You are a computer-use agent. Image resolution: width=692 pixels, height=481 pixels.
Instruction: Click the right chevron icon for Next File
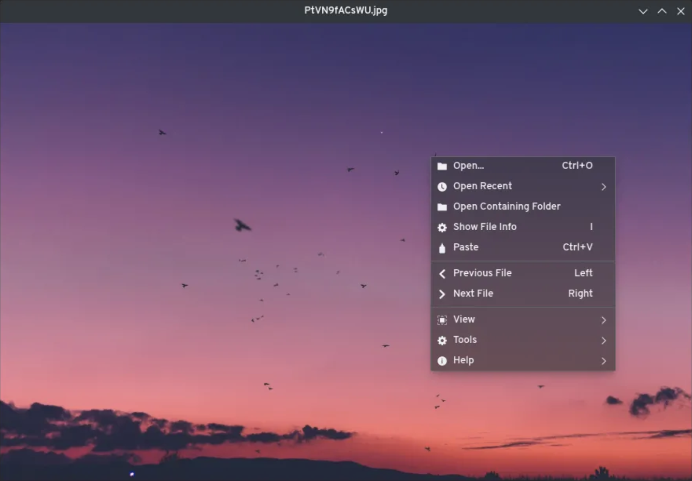(442, 294)
